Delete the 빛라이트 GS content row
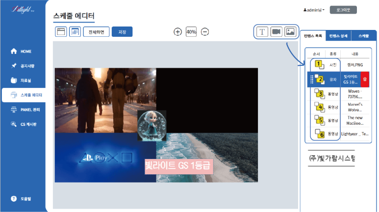 point(365,79)
